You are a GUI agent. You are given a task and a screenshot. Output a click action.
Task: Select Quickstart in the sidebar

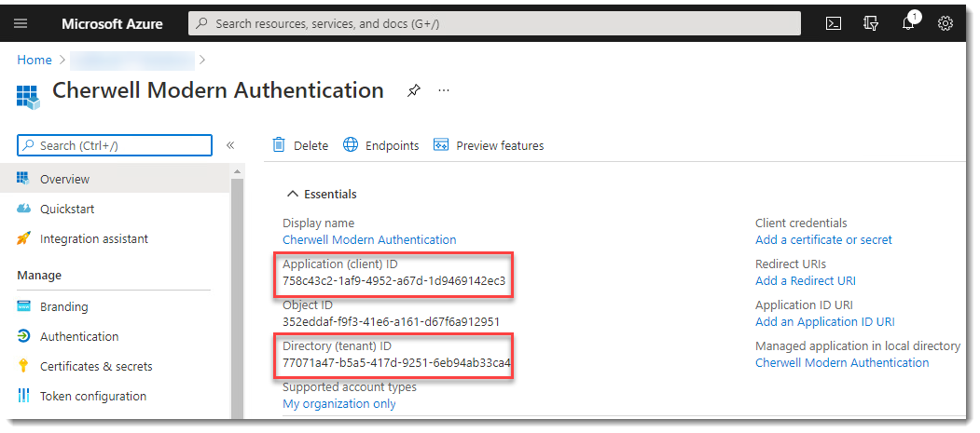pyautogui.click(x=67, y=210)
